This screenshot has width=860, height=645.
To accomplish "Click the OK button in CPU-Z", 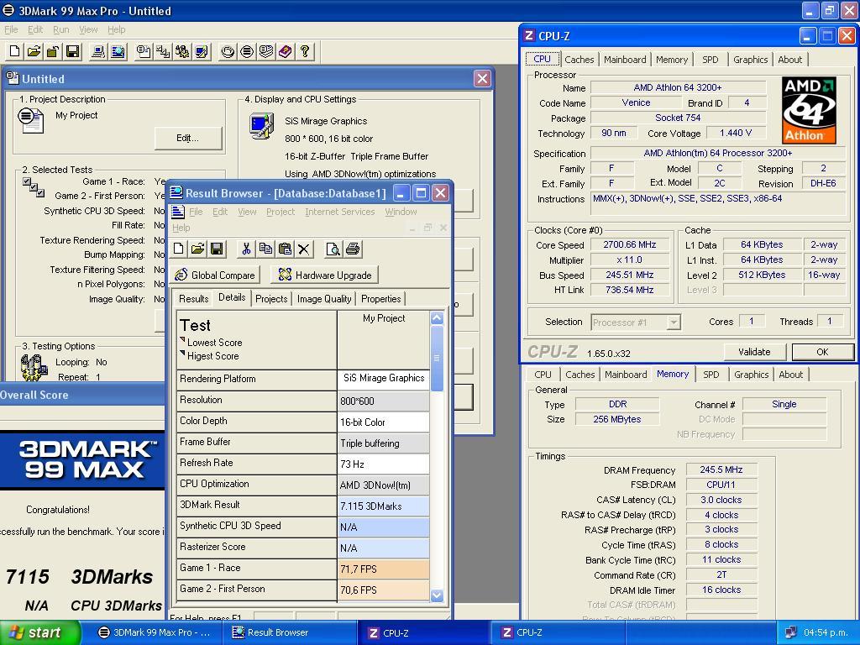I will [822, 352].
